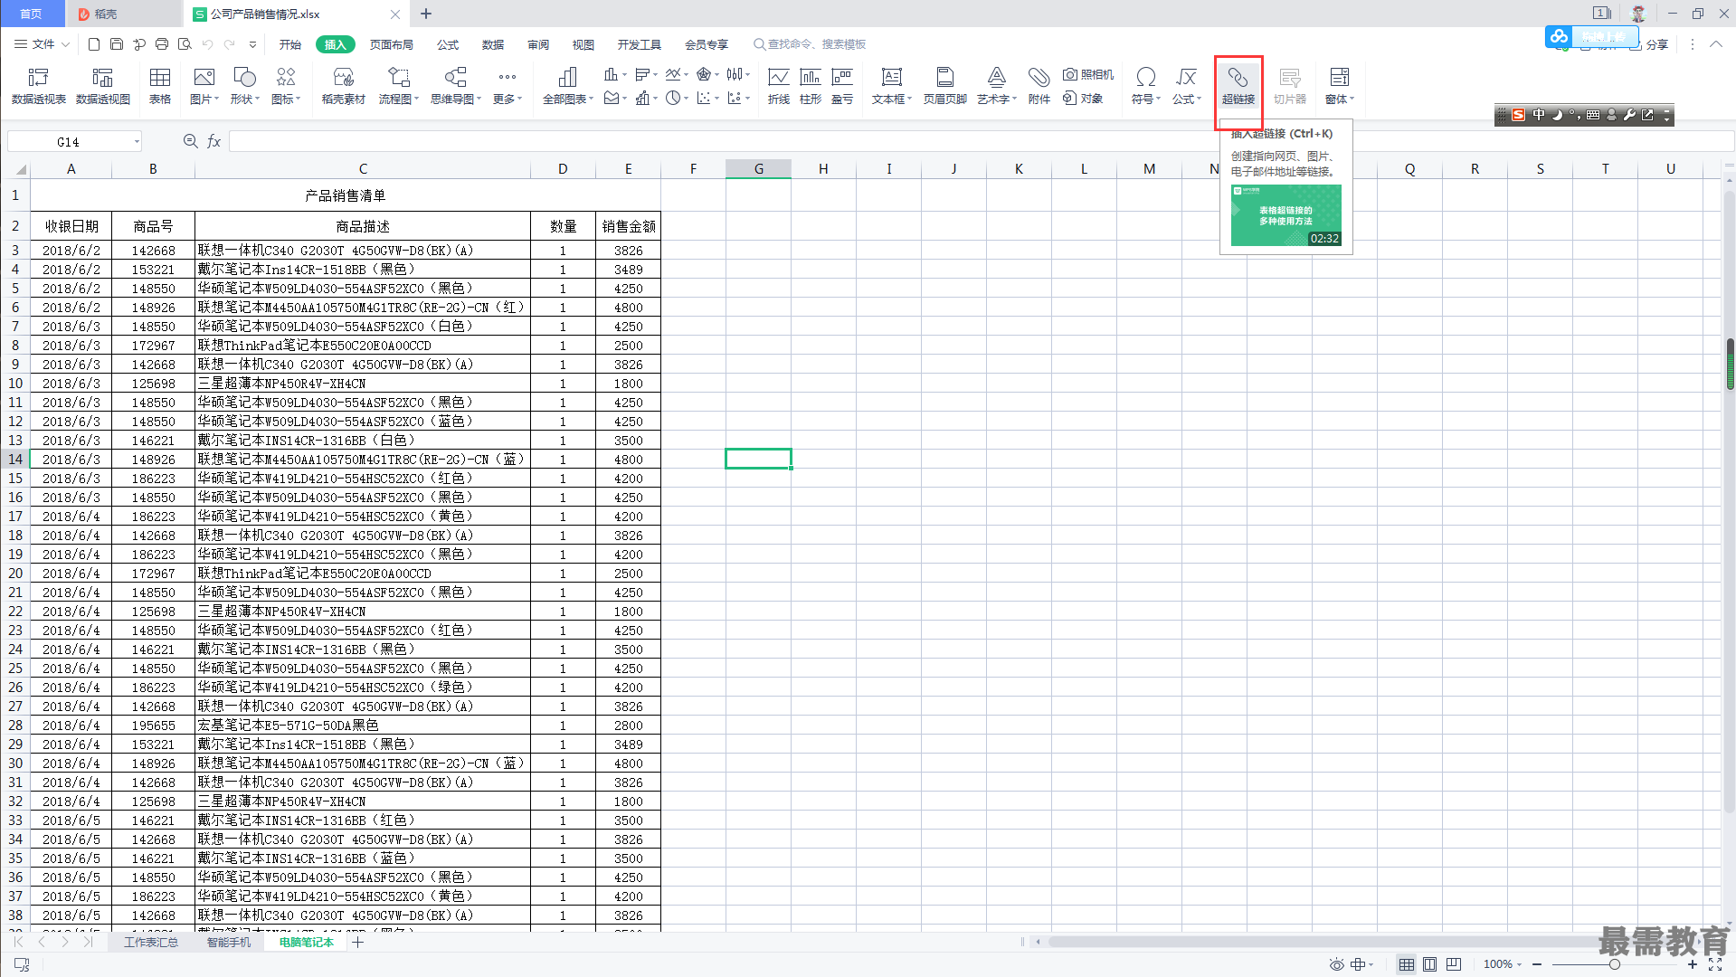Open the 文件 file menu
Screen dimensions: 1736x977
coord(43,44)
